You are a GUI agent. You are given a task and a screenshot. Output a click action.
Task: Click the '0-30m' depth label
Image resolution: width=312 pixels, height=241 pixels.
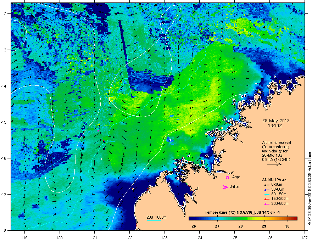point(277,185)
